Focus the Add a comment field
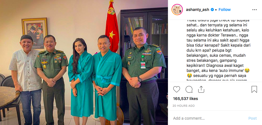The width and height of the screenshot is (262, 125). point(209,118)
